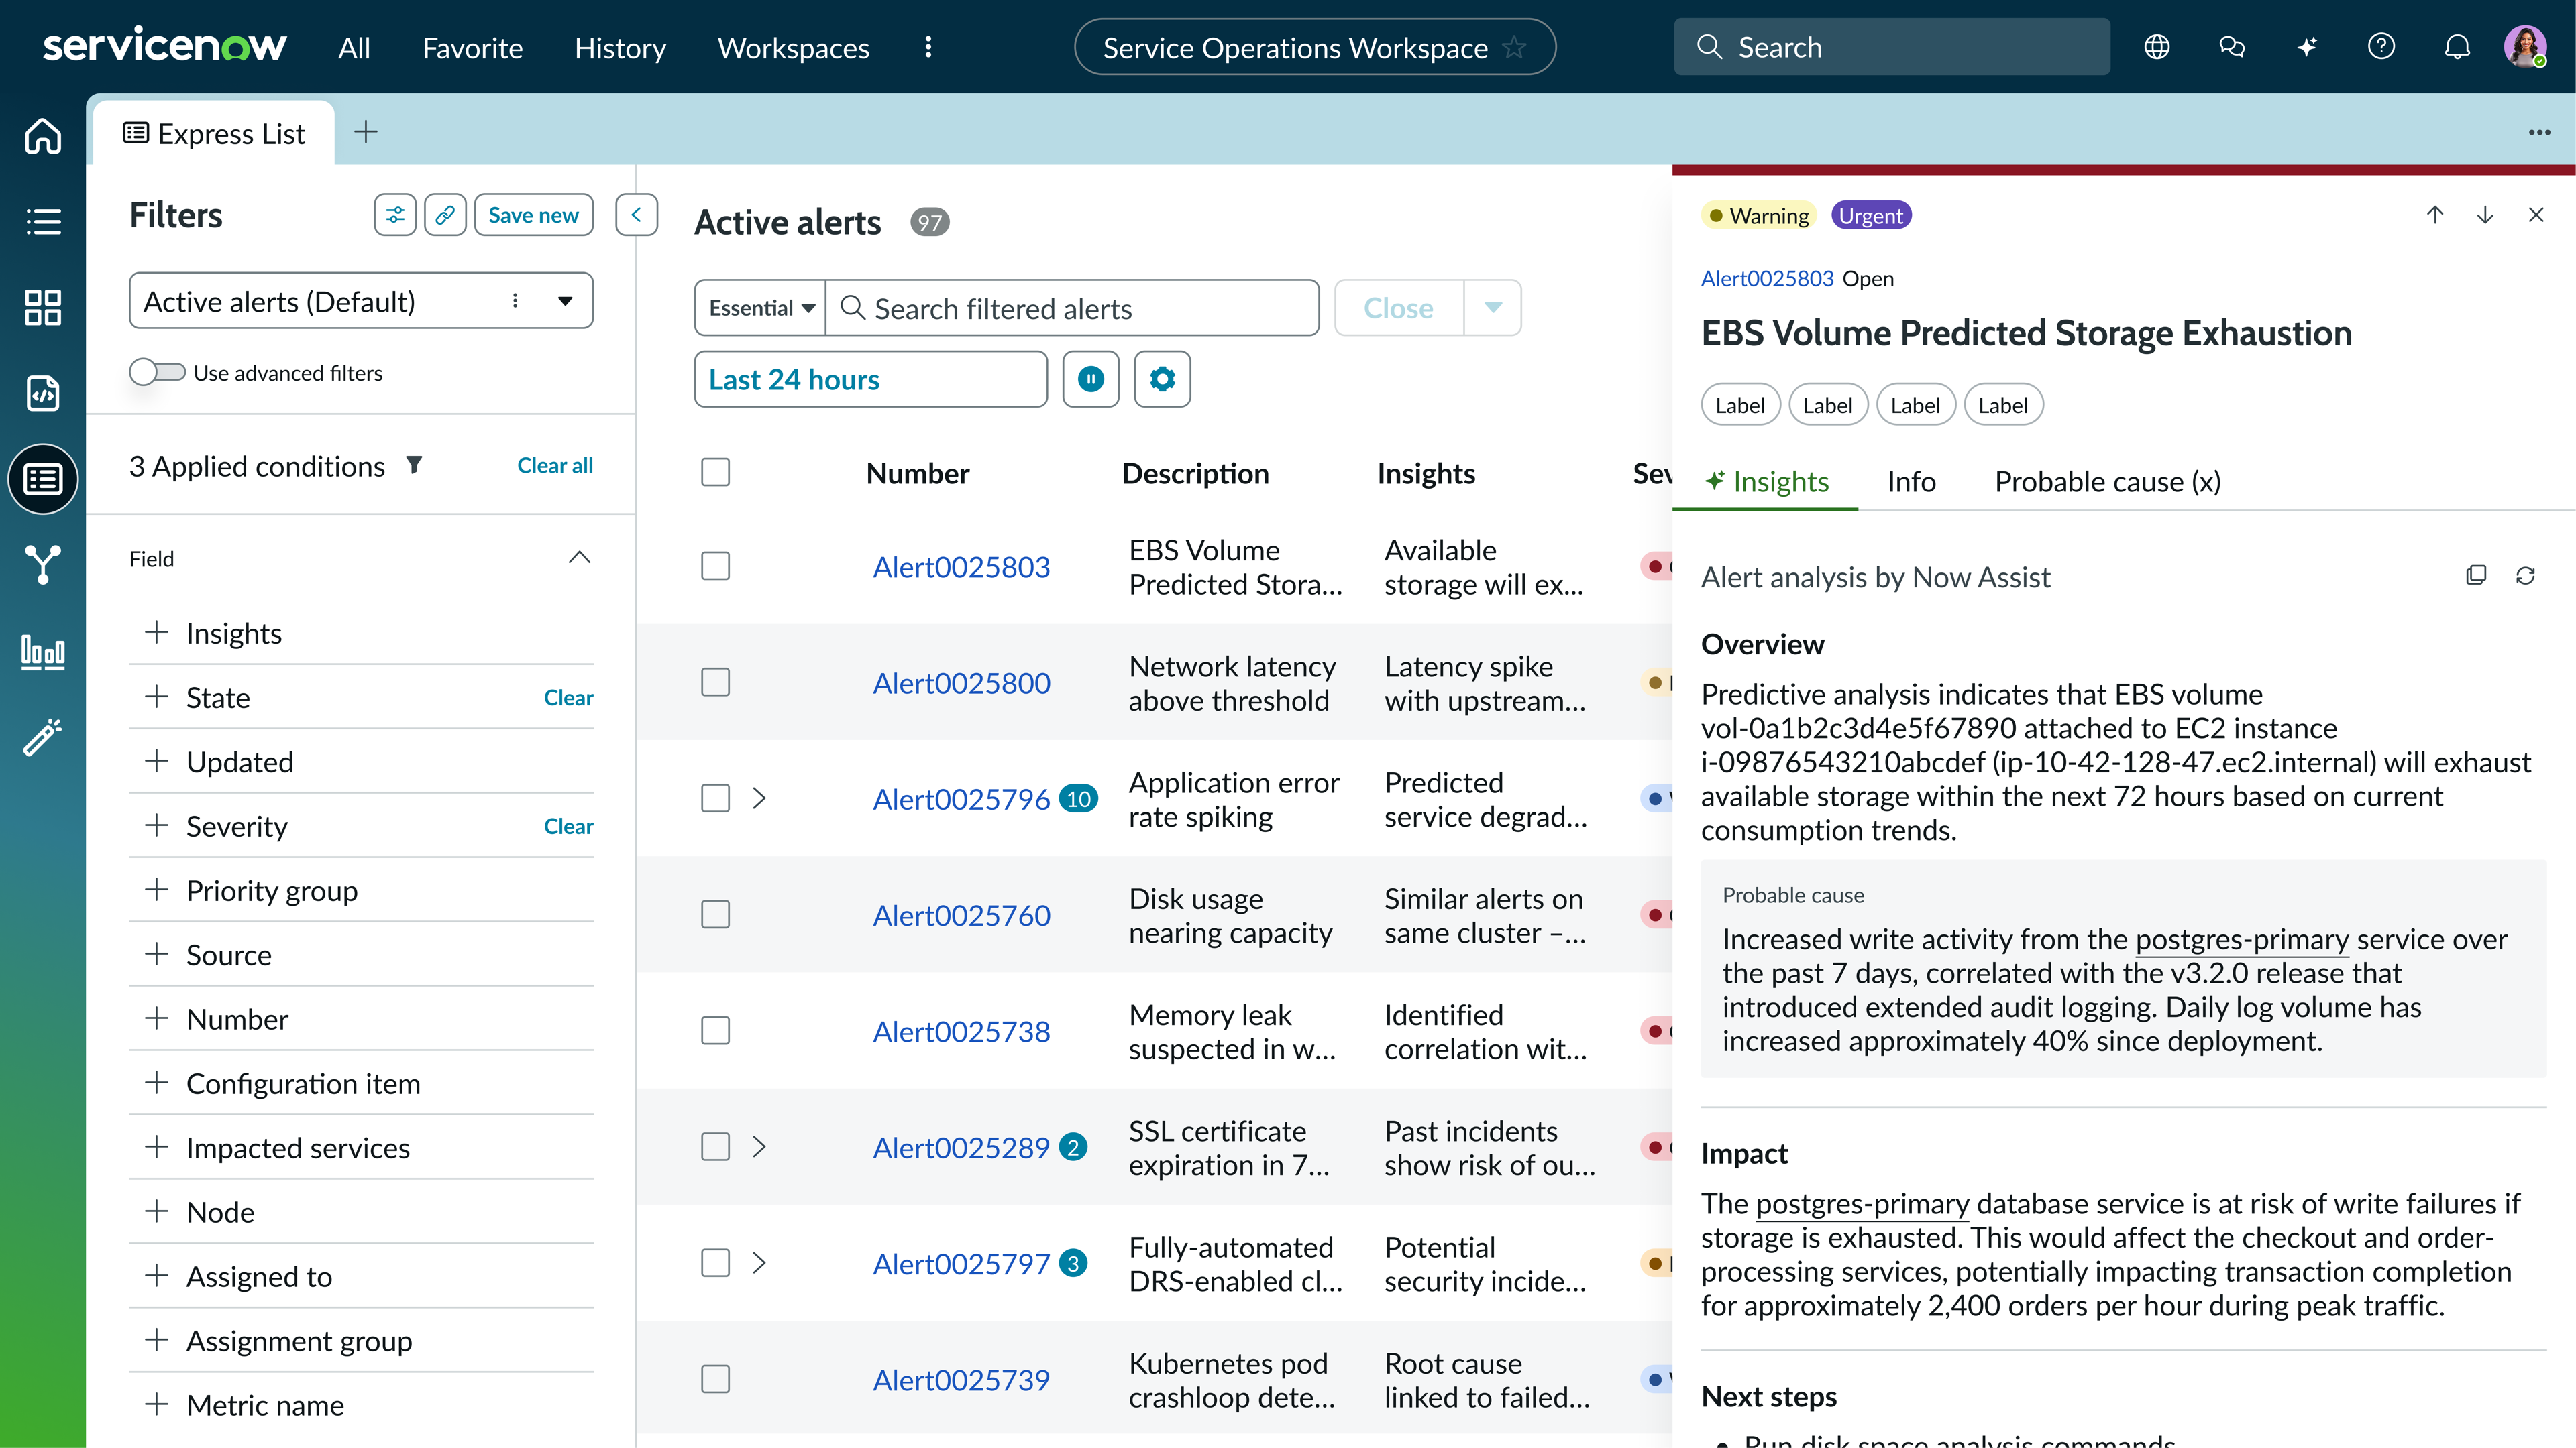Copy the Now Assist alert analysis text
This screenshot has width=2576, height=1448.
[x=2477, y=575]
